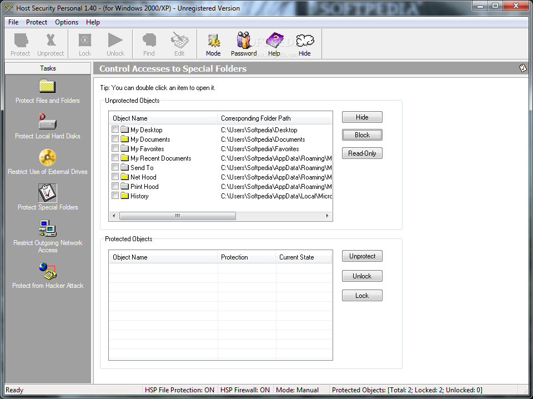Open the Protect menu
The image size is (533, 399).
[37, 22]
